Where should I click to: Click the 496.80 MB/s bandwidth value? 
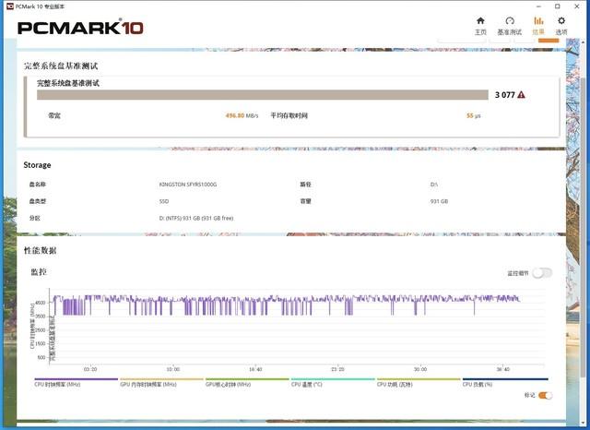pyautogui.click(x=242, y=115)
